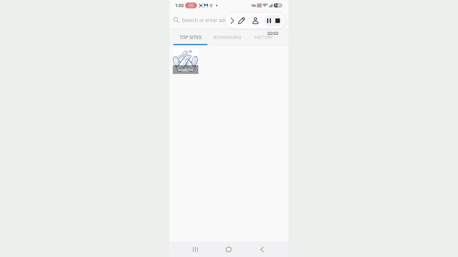Collapse the recording toolbar with the chevron
This screenshot has width=458, height=257.
232,21
